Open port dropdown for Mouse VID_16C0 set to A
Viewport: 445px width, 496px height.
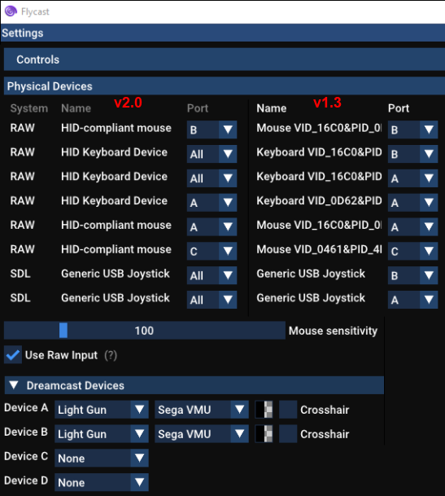pyautogui.click(x=412, y=226)
